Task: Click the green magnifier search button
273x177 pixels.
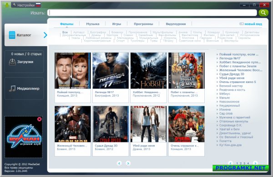Action: 263,13
